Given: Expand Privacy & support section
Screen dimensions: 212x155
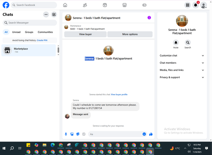Looking at the screenshot, I should (x=182, y=77).
